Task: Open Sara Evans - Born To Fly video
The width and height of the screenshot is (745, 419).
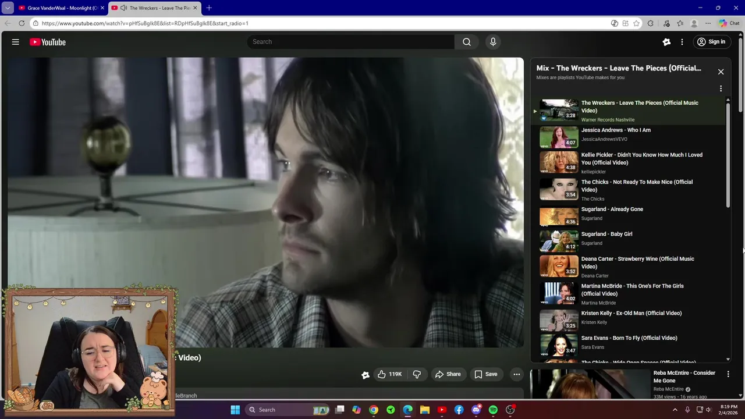Action: [x=629, y=344]
